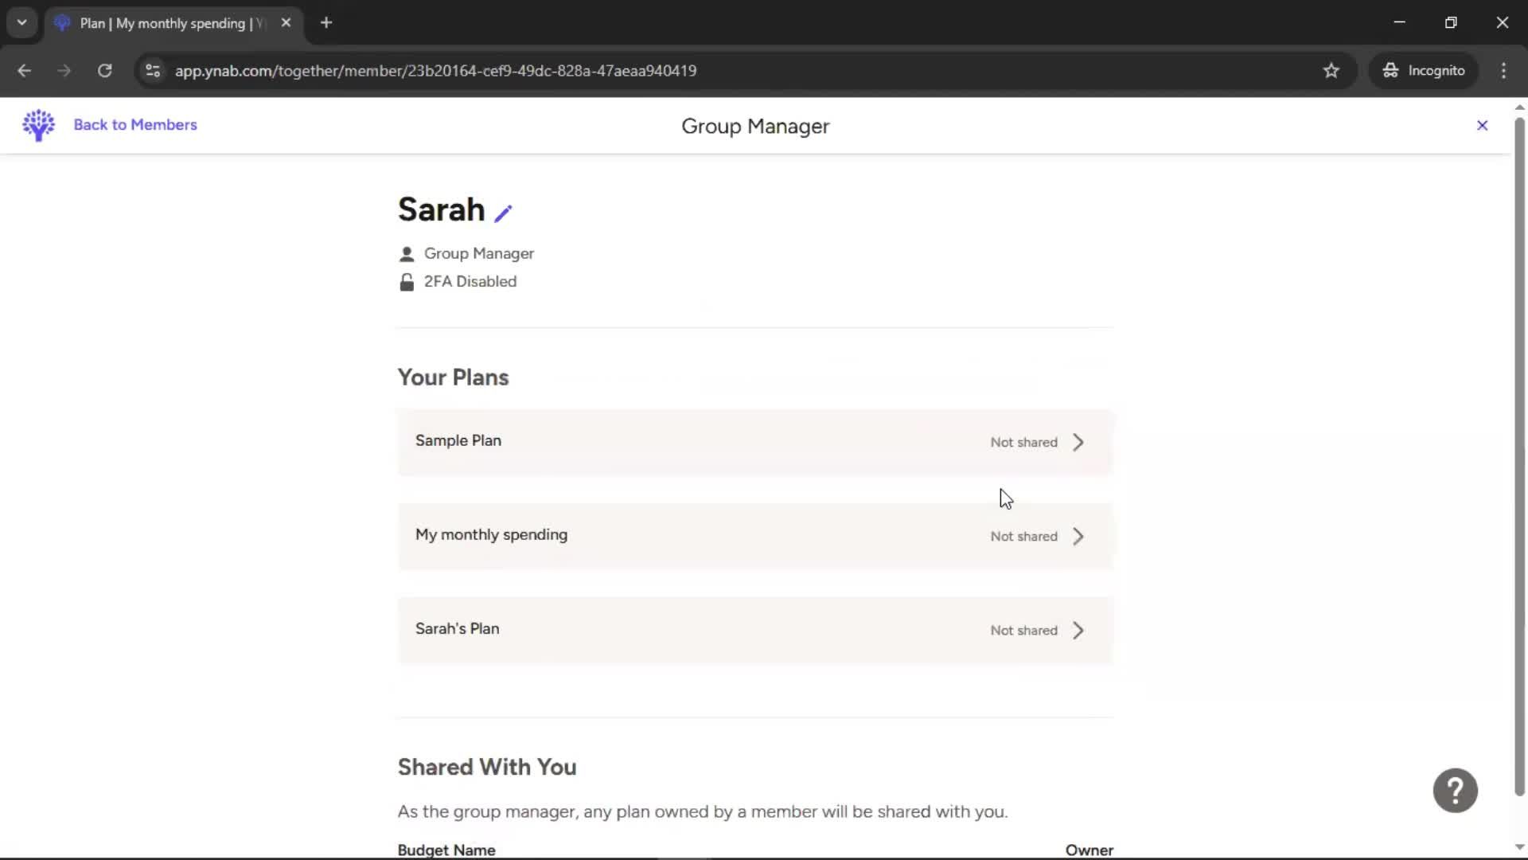Select the Plan | My monthly spending tab
Screen dimensions: 1528x860
click(173, 23)
